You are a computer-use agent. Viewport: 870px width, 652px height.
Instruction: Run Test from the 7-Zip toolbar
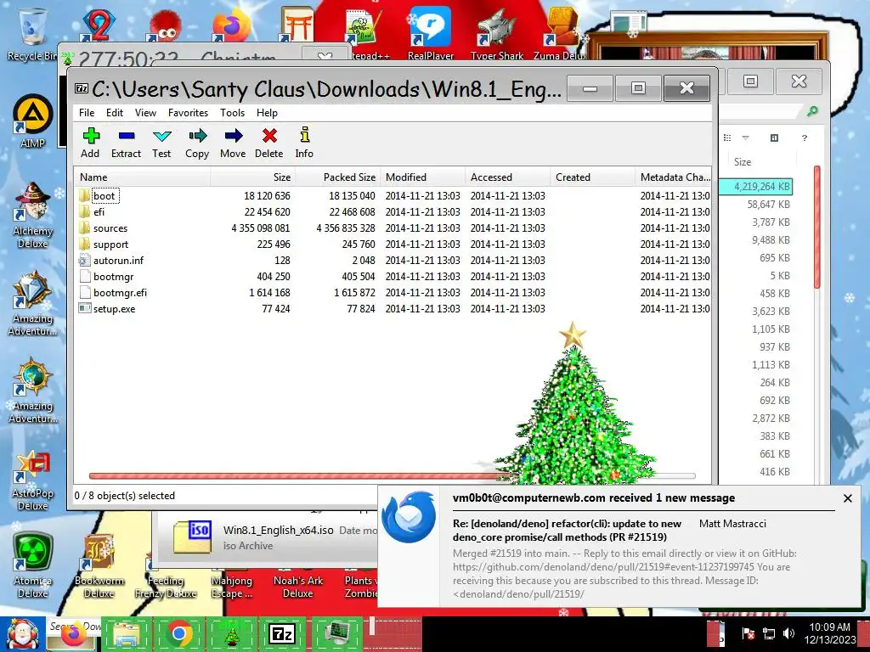point(161,143)
